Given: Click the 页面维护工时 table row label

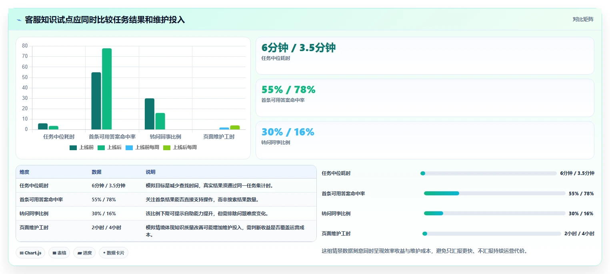Looking at the screenshot, I should [x=34, y=228].
